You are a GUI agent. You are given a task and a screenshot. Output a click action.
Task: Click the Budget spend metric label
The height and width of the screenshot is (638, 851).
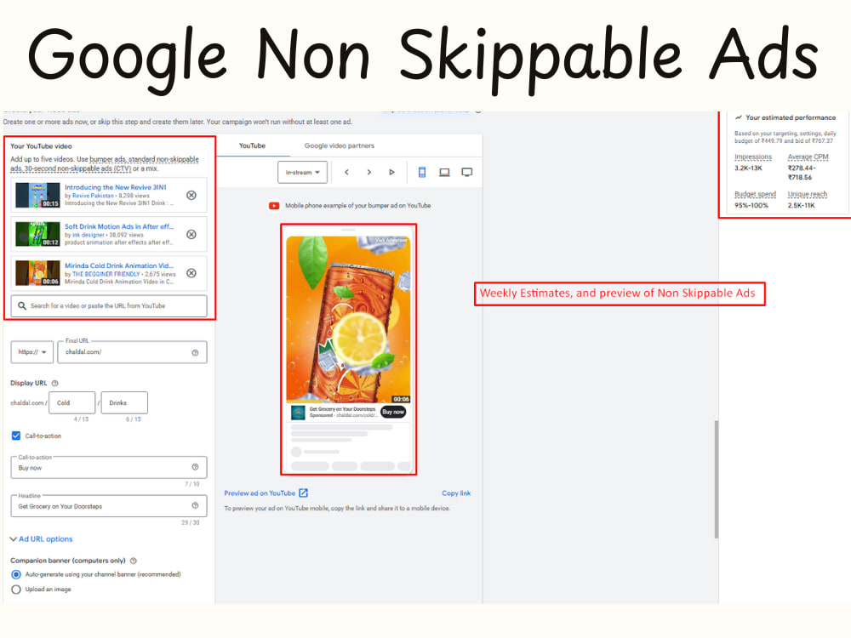[755, 194]
